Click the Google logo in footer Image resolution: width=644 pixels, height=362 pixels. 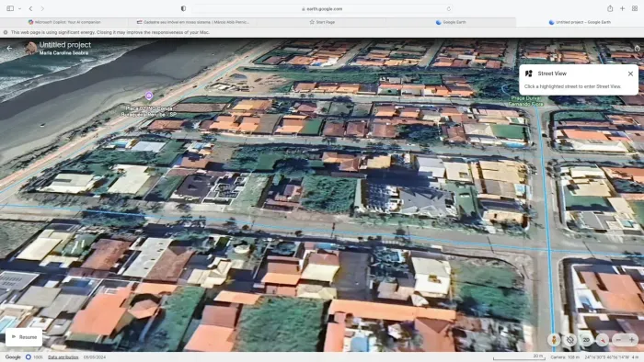pos(13,357)
